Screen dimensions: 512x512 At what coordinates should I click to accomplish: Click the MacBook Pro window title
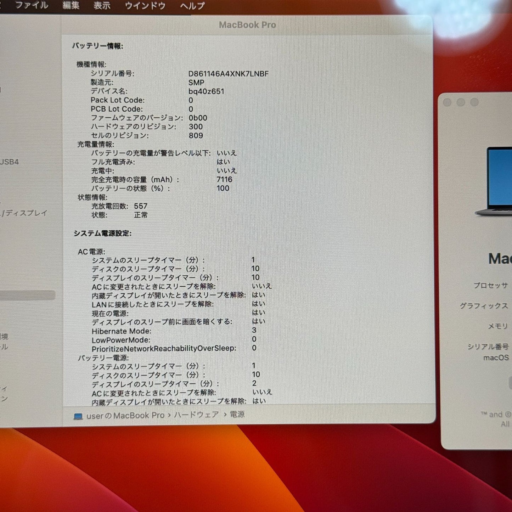(x=247, y=25)
